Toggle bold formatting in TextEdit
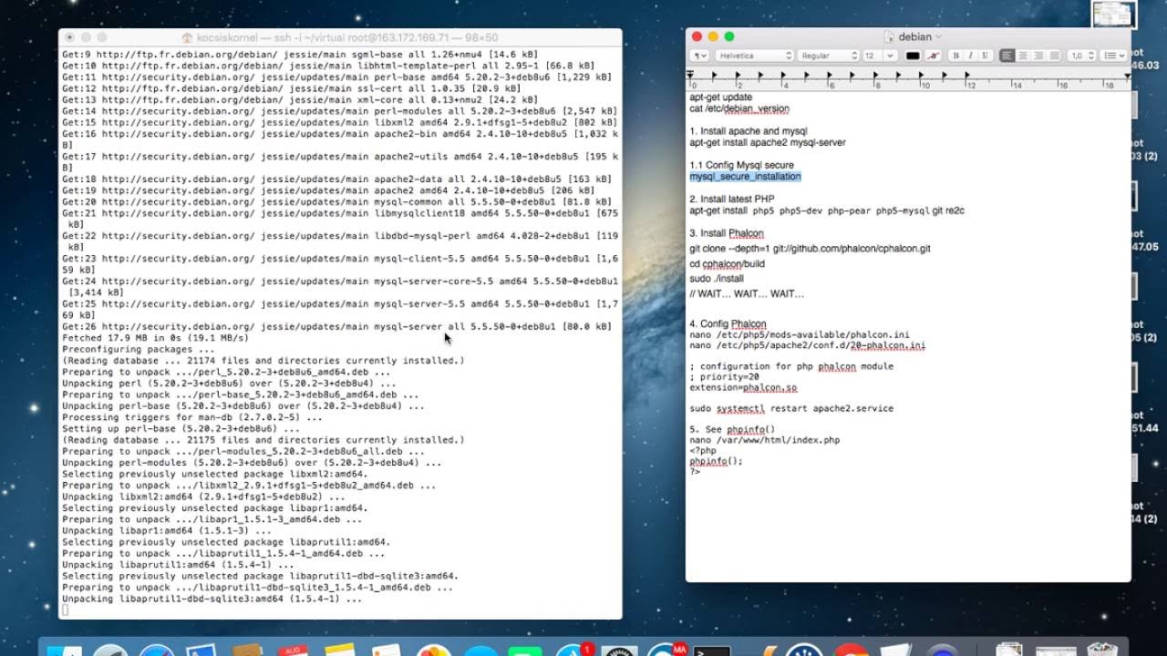Viewport: 1167px width, 656px height. (x=955, y=56)
